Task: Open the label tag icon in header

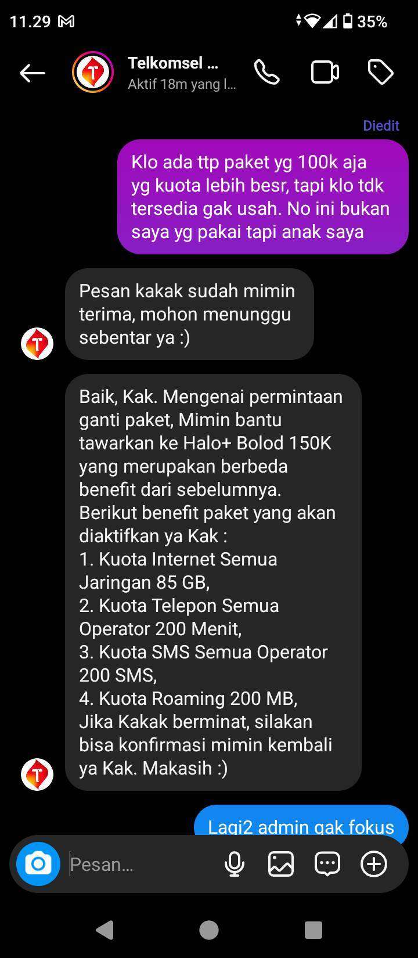Action: pos(381,73)
